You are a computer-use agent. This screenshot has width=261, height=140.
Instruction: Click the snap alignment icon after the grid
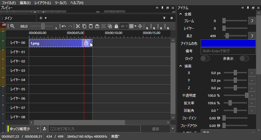[x=140, y=26]
